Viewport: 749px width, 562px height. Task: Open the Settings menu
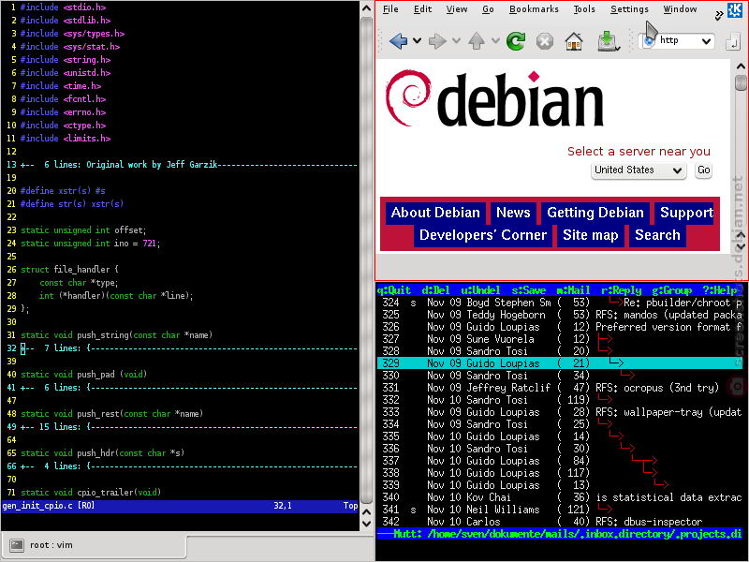coord(629,9)
